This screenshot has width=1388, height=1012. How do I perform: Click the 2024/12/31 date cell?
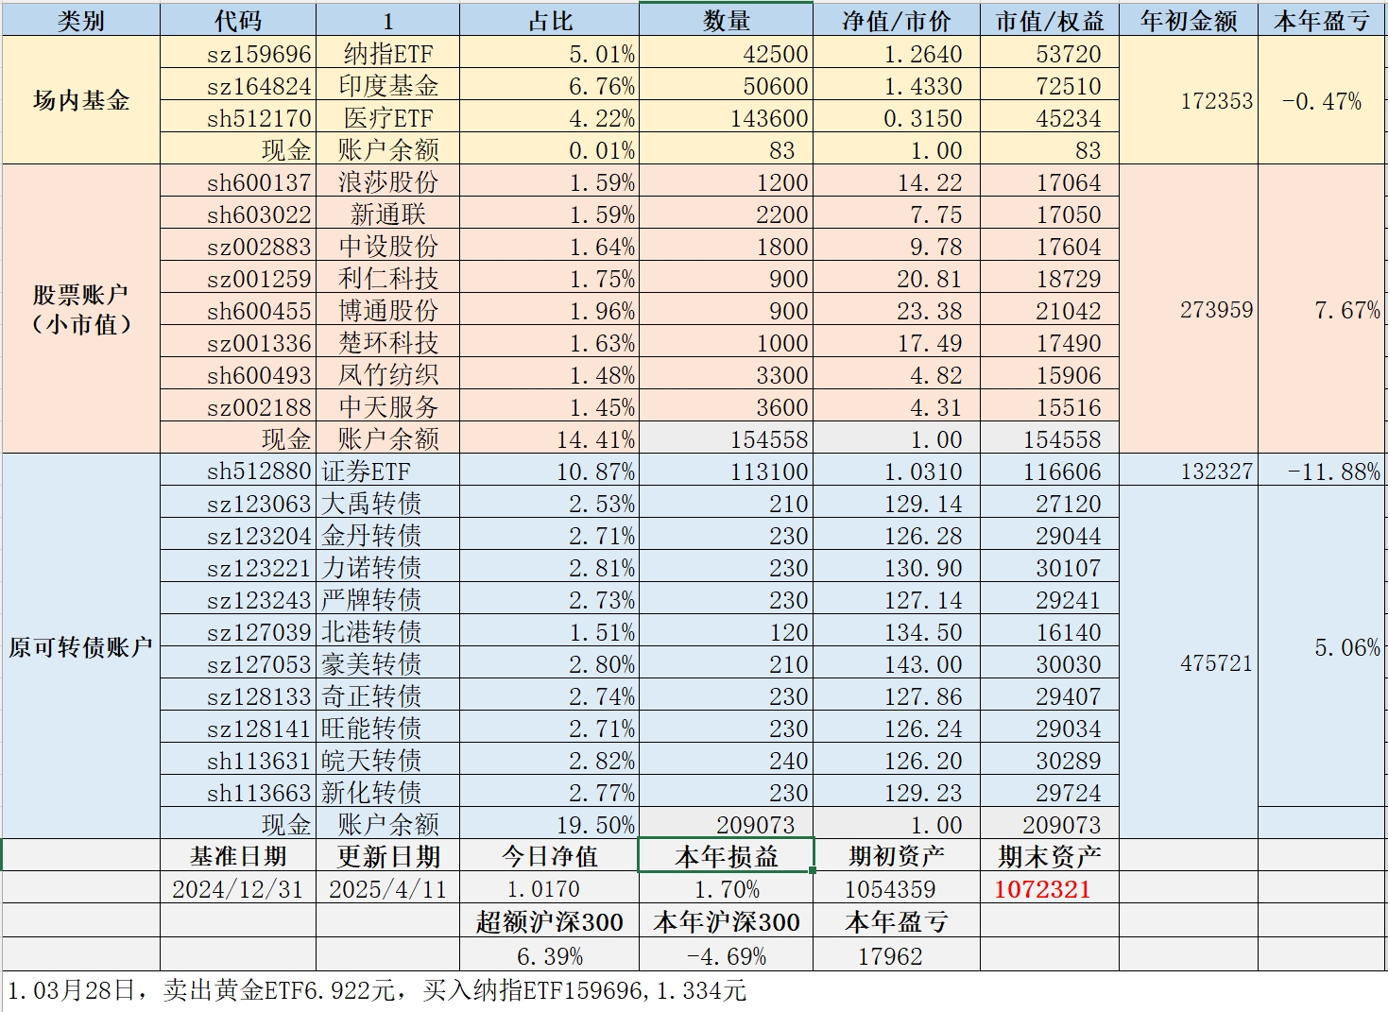[x=238, y=888]
